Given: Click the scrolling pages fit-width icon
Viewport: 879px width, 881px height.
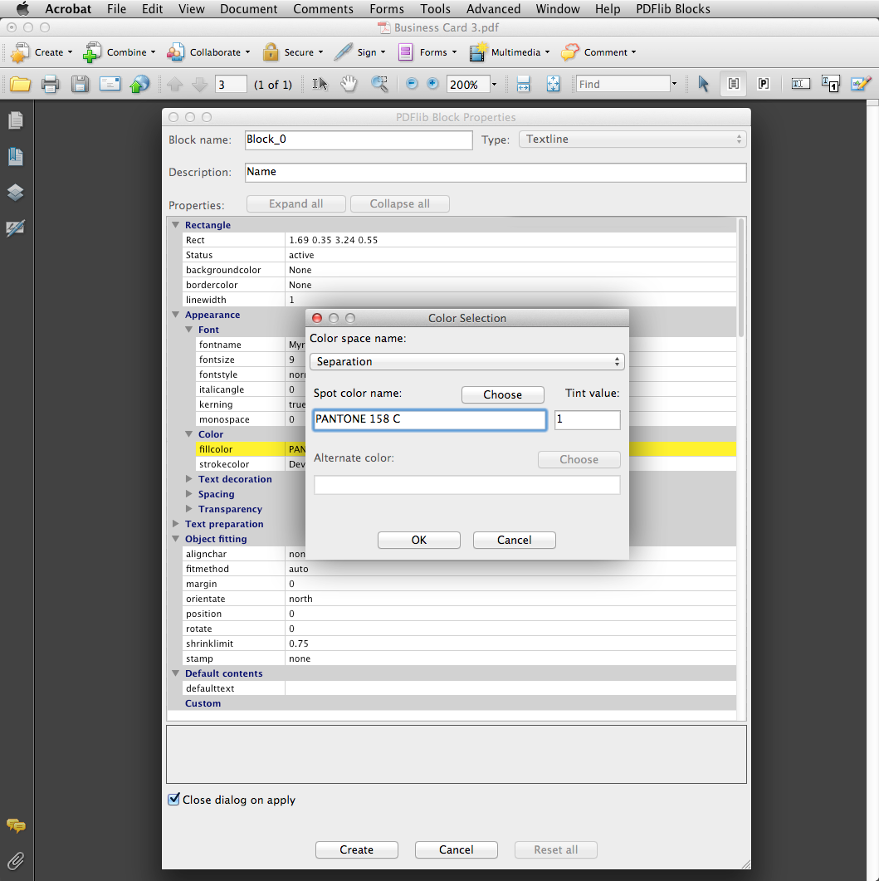Looking at the screenshot, I should click(x=523, y=84).
